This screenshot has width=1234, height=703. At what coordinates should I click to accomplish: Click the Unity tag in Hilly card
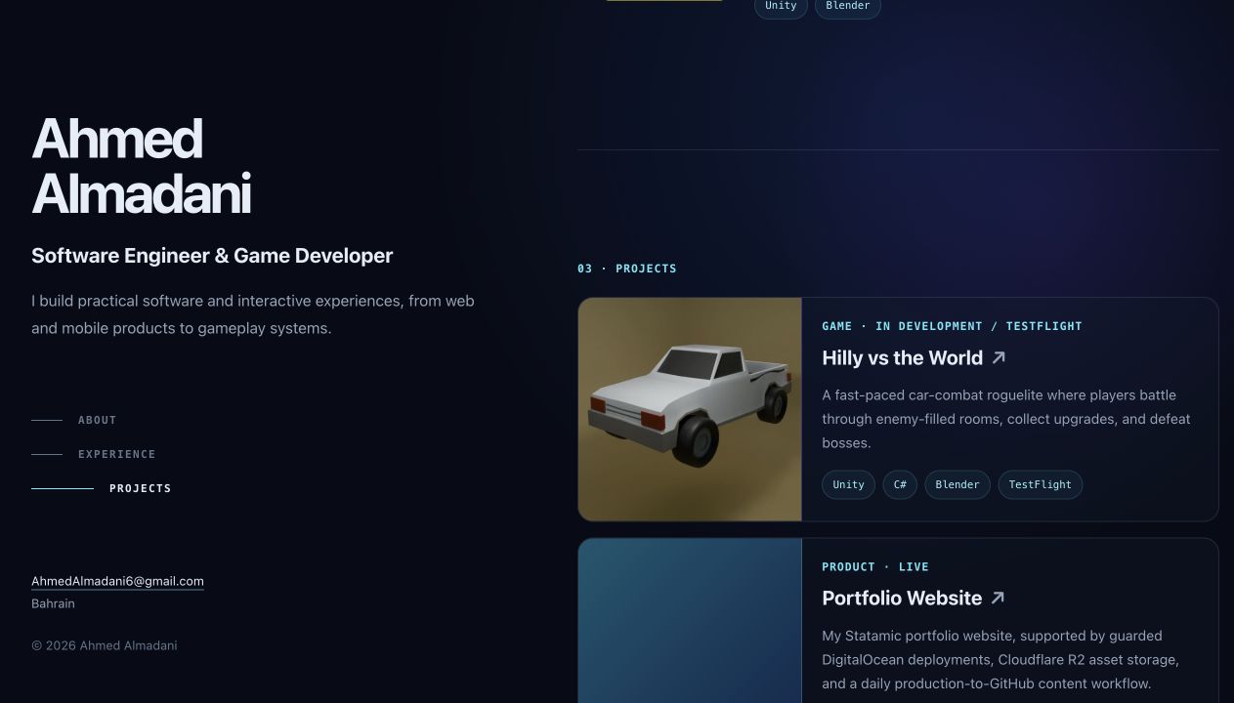(x=848, y=484)
